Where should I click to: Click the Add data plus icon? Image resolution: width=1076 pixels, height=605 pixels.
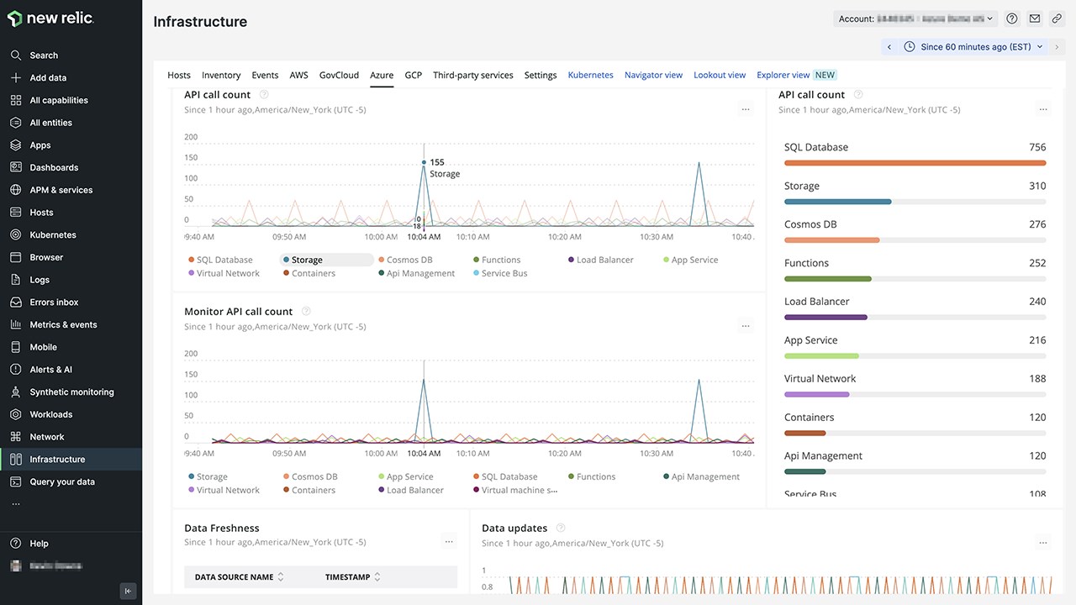point(15,77)
